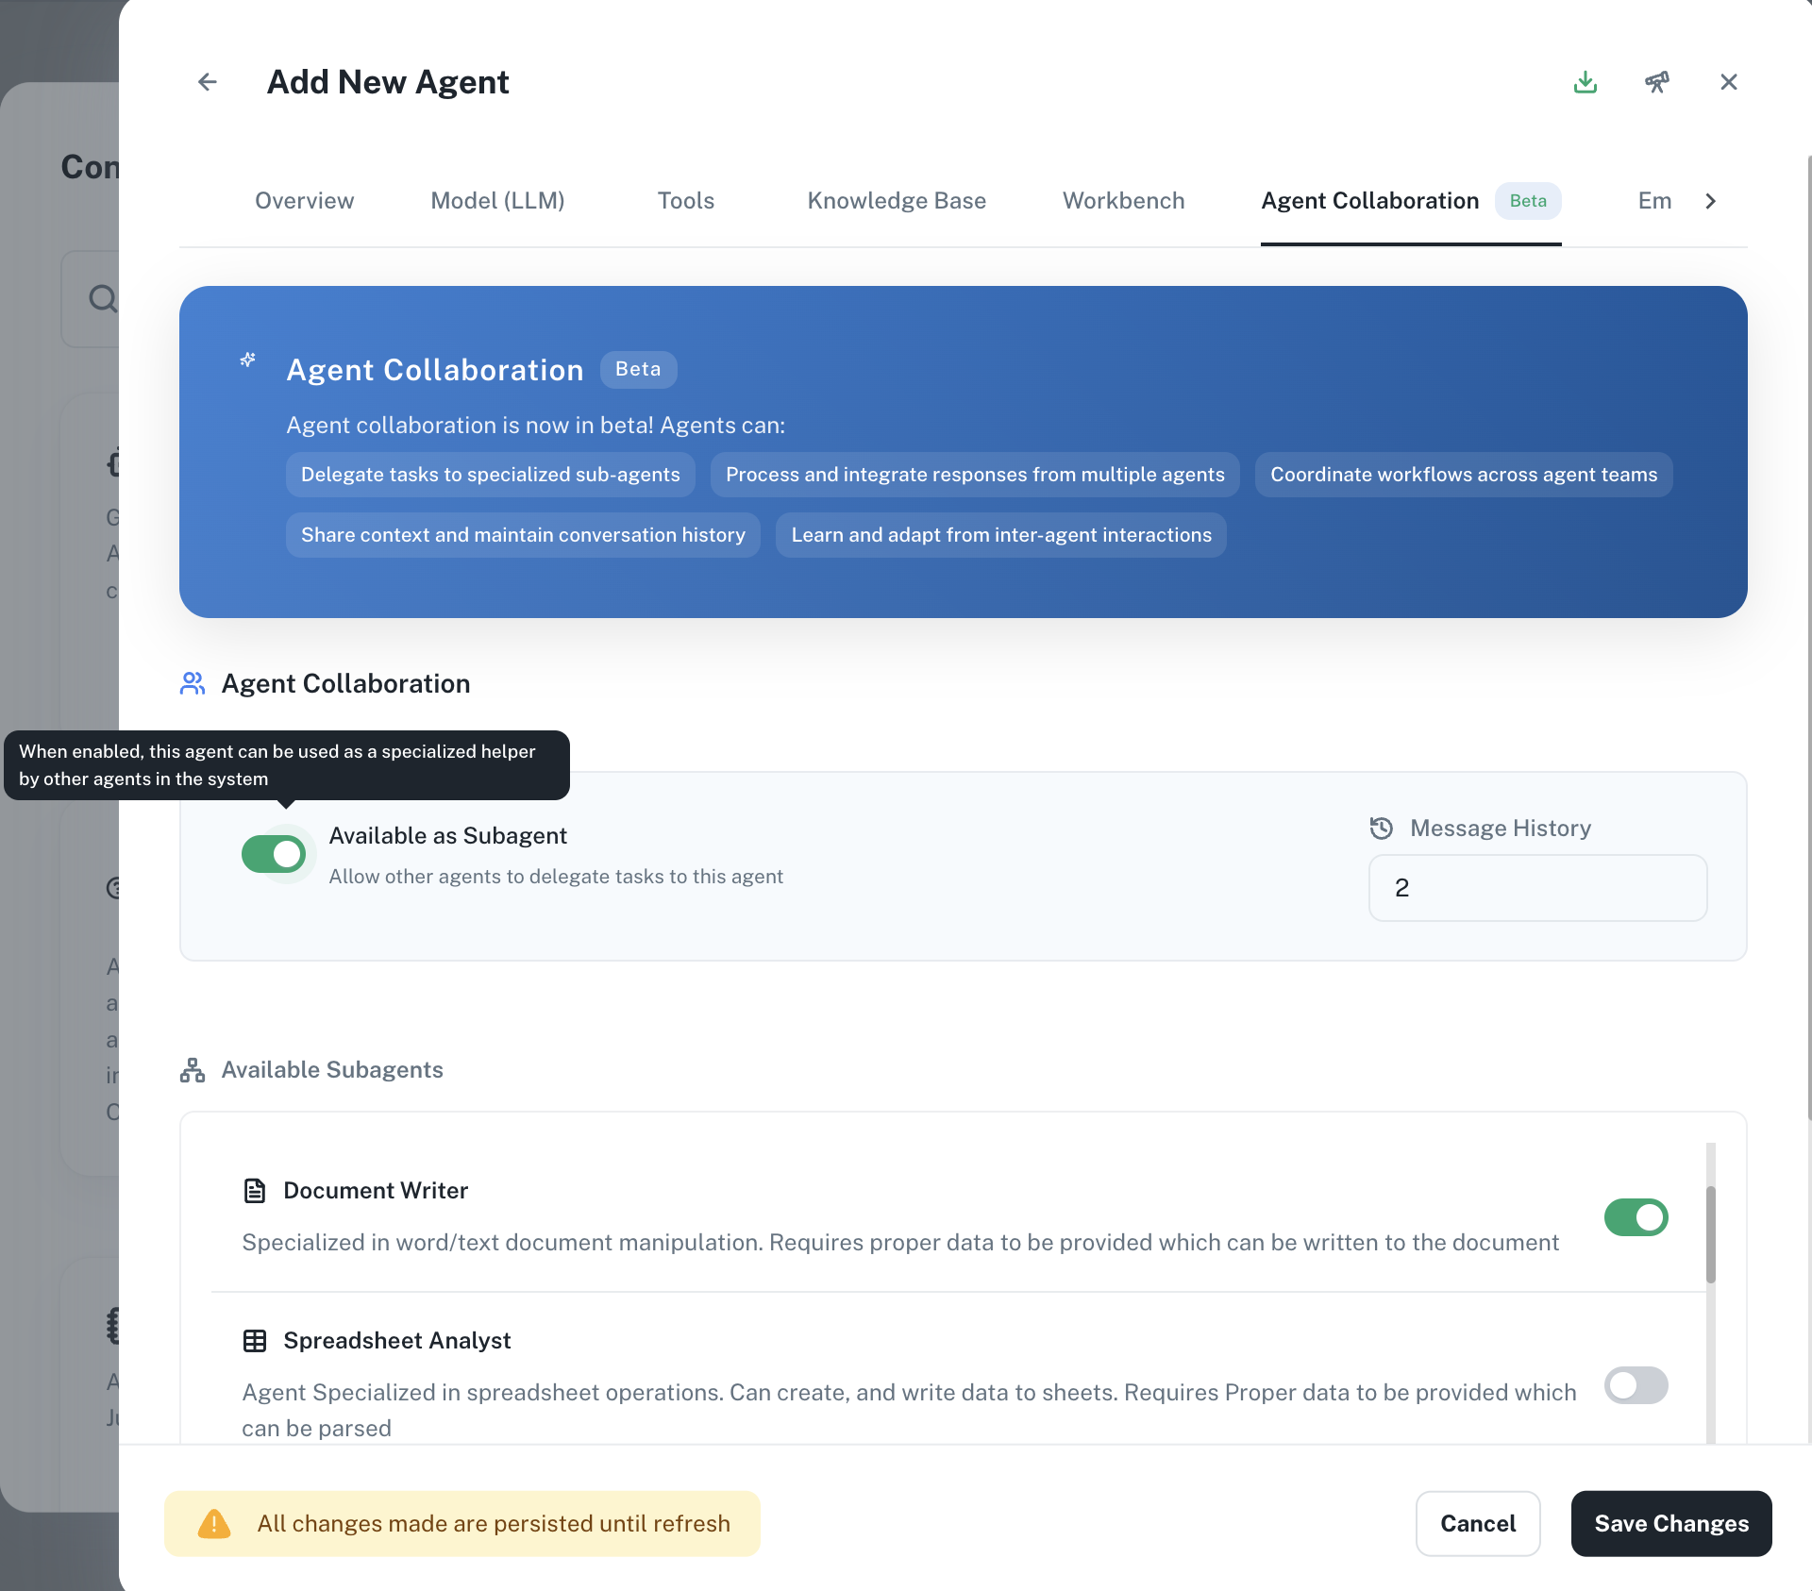Click the history clock icon by Message History

pos(1382,828)
